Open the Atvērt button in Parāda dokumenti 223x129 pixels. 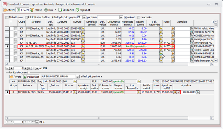(x=15, y=77)
